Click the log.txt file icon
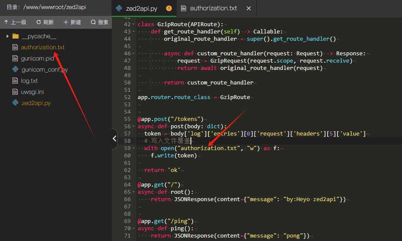This screenshot has width=402, height=241. coord(15,81)
